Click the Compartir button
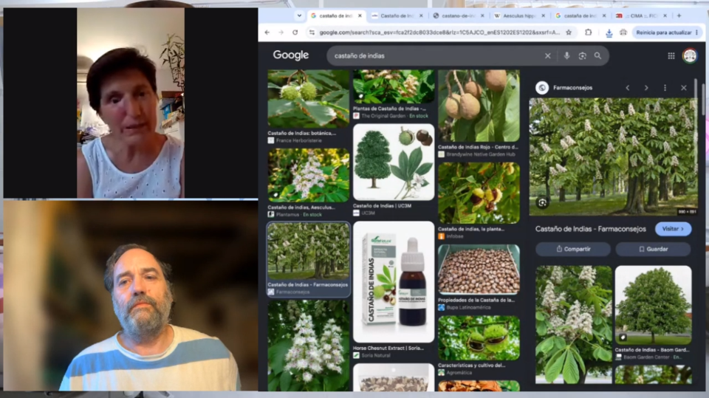The image size is (709, 398). (x=573, y=249)
